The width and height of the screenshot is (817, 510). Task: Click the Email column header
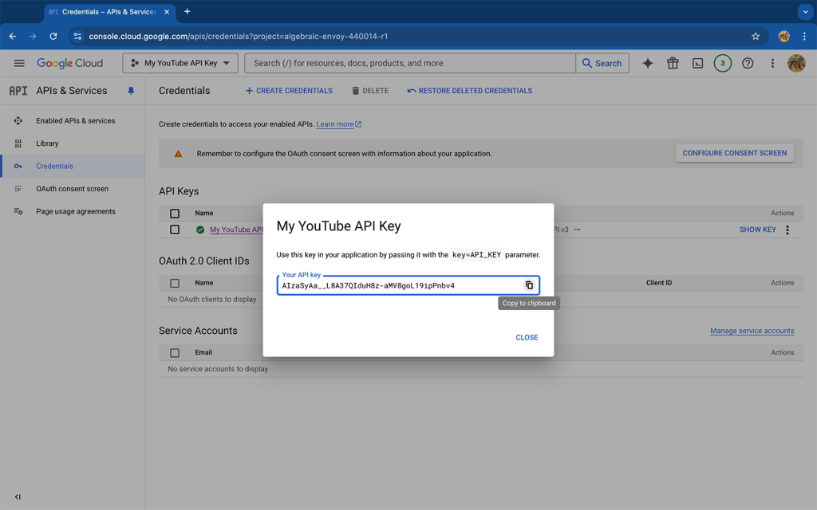[203, 353]
